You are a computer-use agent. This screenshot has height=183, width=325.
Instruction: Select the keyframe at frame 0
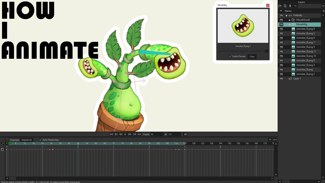[x=7, y=149]
